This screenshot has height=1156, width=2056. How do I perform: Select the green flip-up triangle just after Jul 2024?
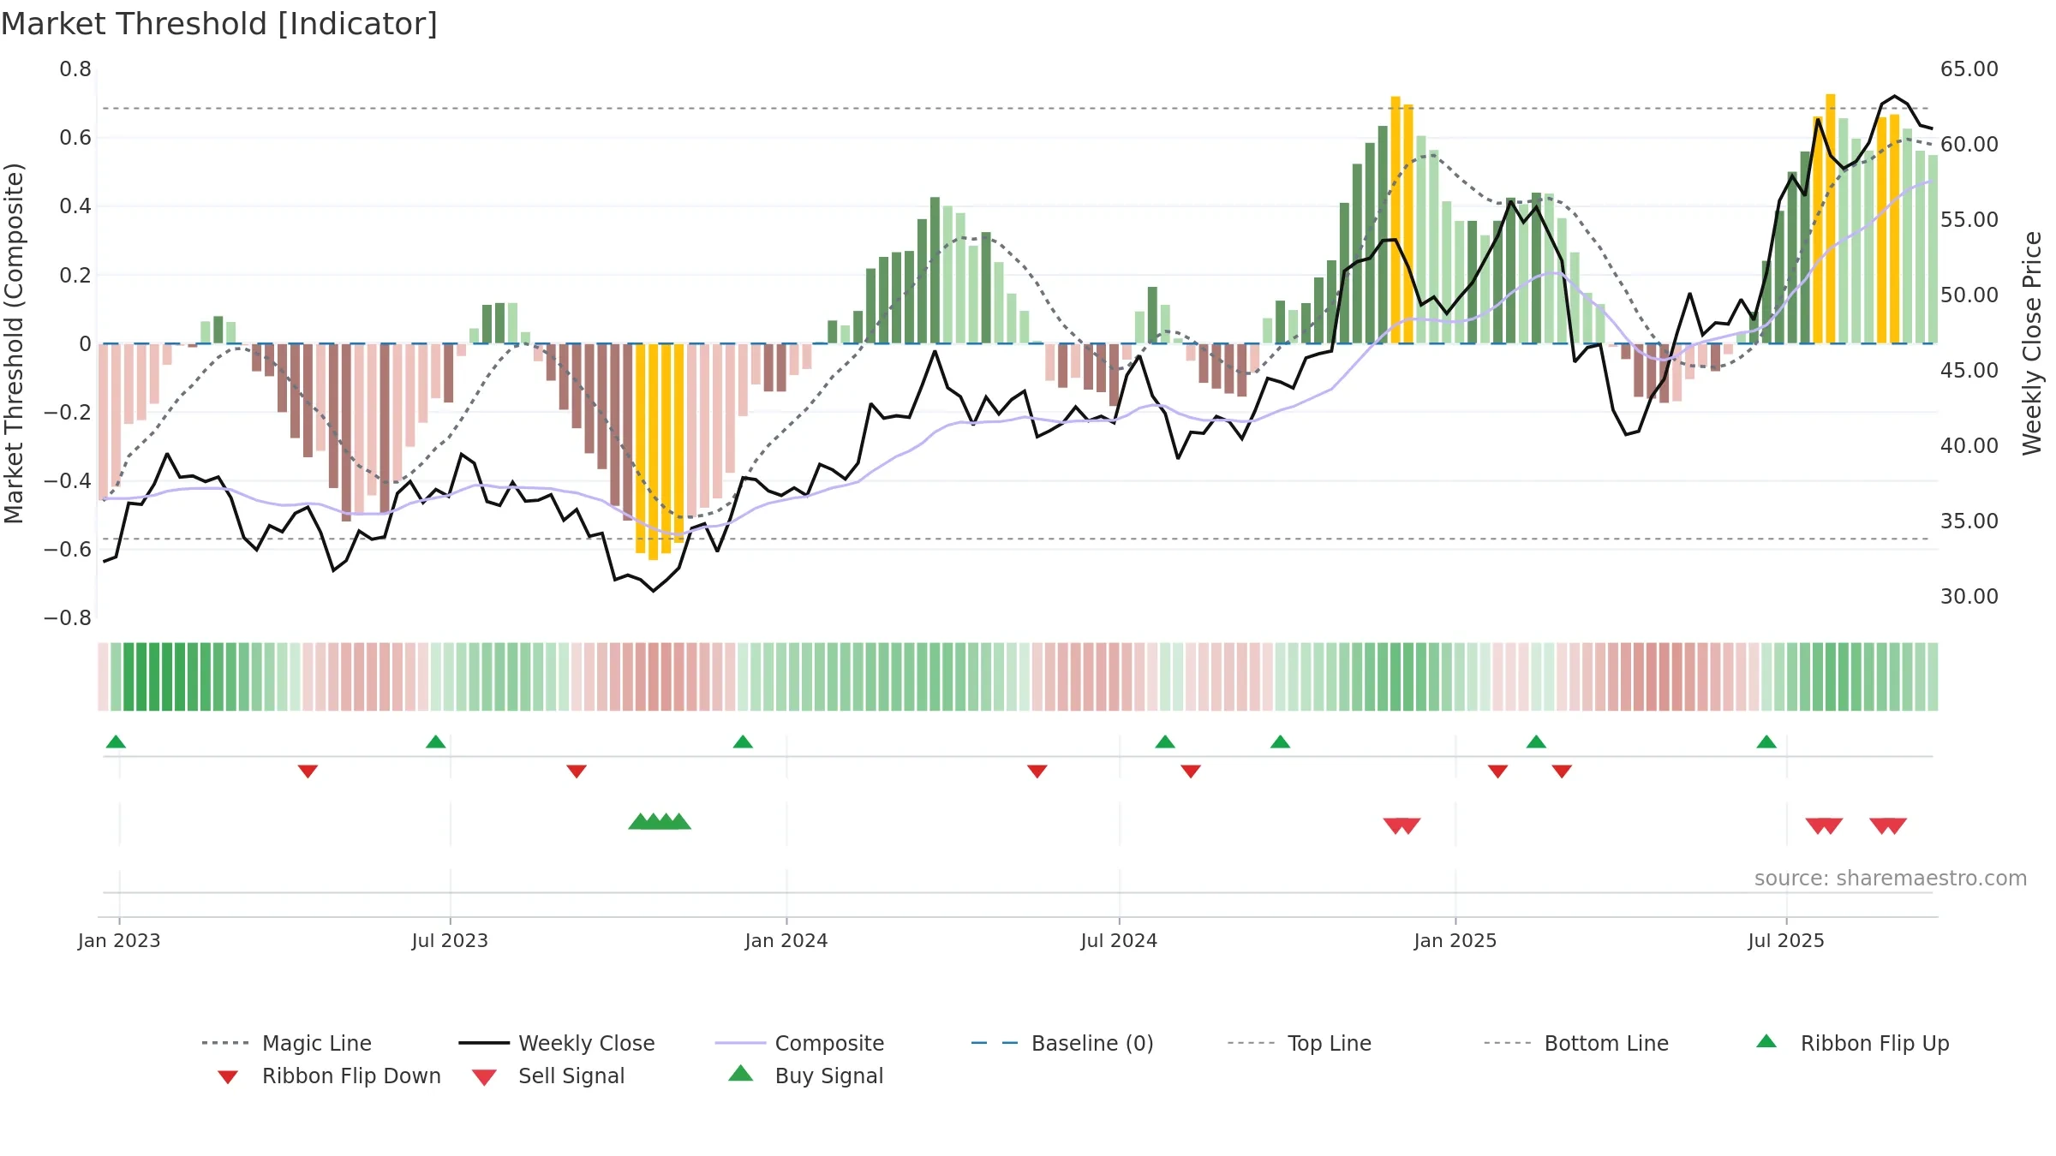point(1165,742)
